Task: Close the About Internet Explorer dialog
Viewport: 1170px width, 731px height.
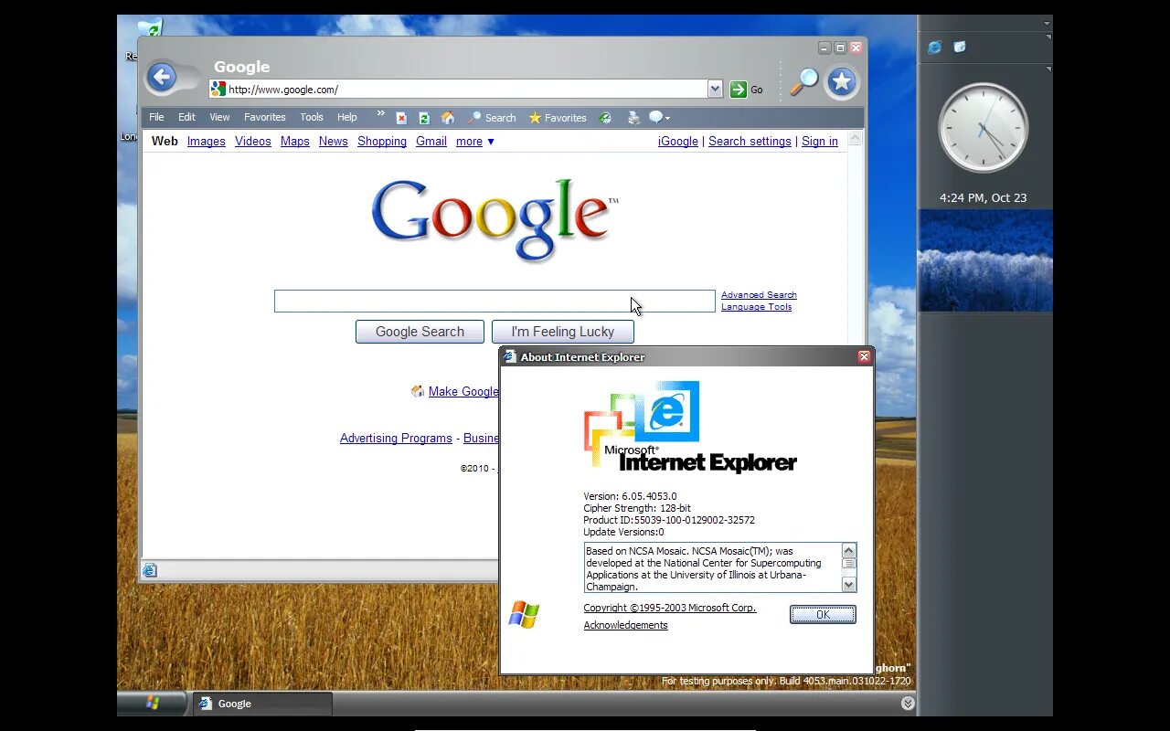Action: [864, 357]
